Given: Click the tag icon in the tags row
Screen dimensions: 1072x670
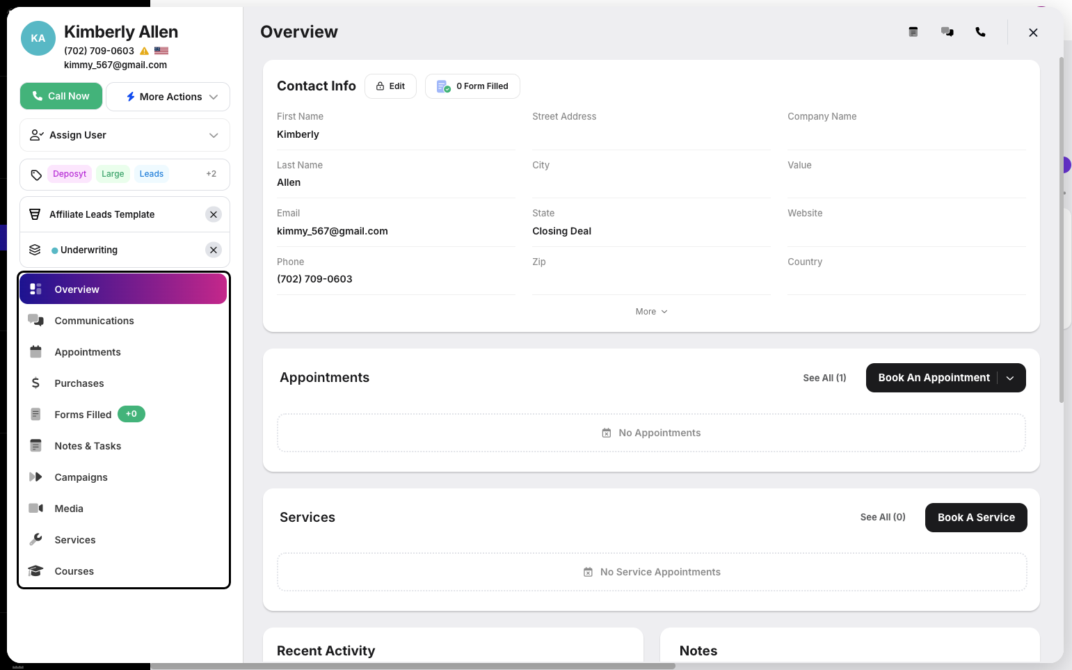Looking at the screenshot, I should click(36, 175).
